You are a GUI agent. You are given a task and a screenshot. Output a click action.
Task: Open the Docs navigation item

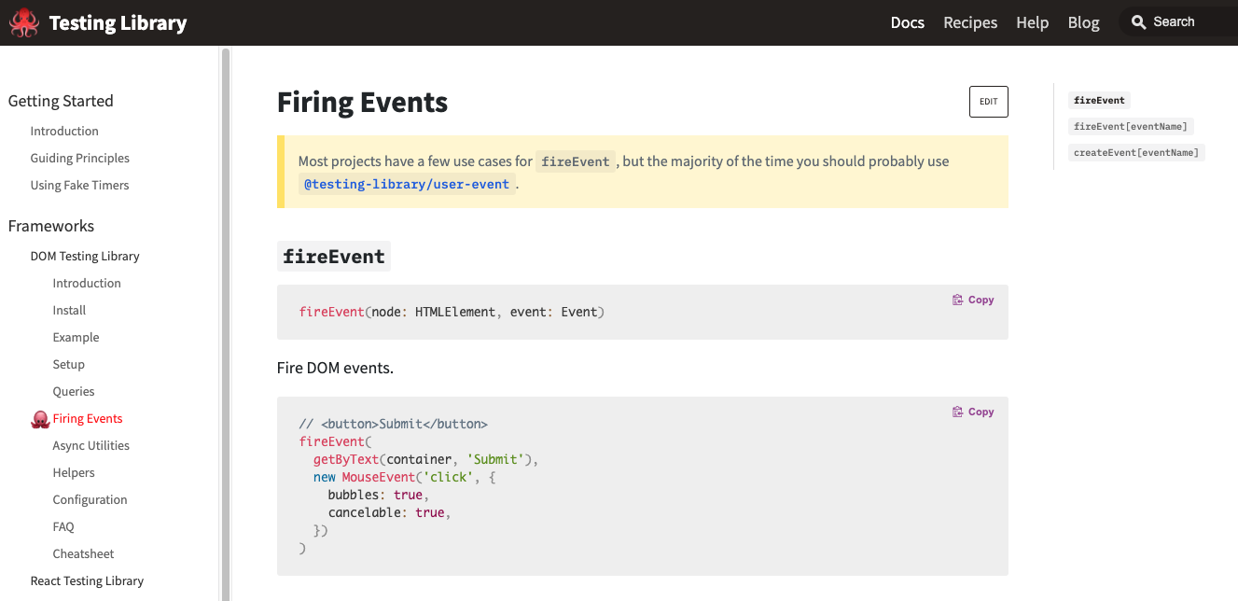(x=907, y=22)
